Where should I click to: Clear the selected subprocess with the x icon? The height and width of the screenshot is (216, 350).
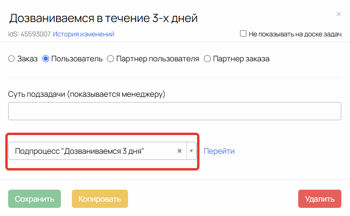click(x=179, y=151)
